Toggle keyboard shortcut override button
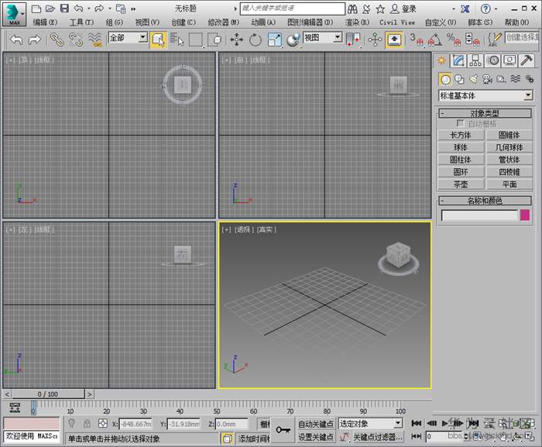The width and height of the screenshot is (542, 447). coord(394,40)
